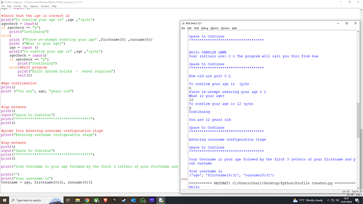Open weather widget showing Mostly cloudy
Viewport: 363px width, 204px height.
(x=308, y=200)
